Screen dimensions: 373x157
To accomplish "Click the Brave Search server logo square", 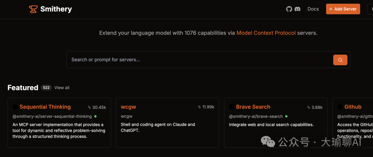I will tap(231, 107).
